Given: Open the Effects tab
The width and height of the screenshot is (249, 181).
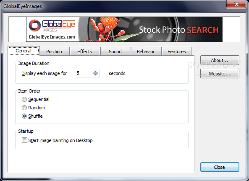Looking at the screenshot, I should click(85, 52).
